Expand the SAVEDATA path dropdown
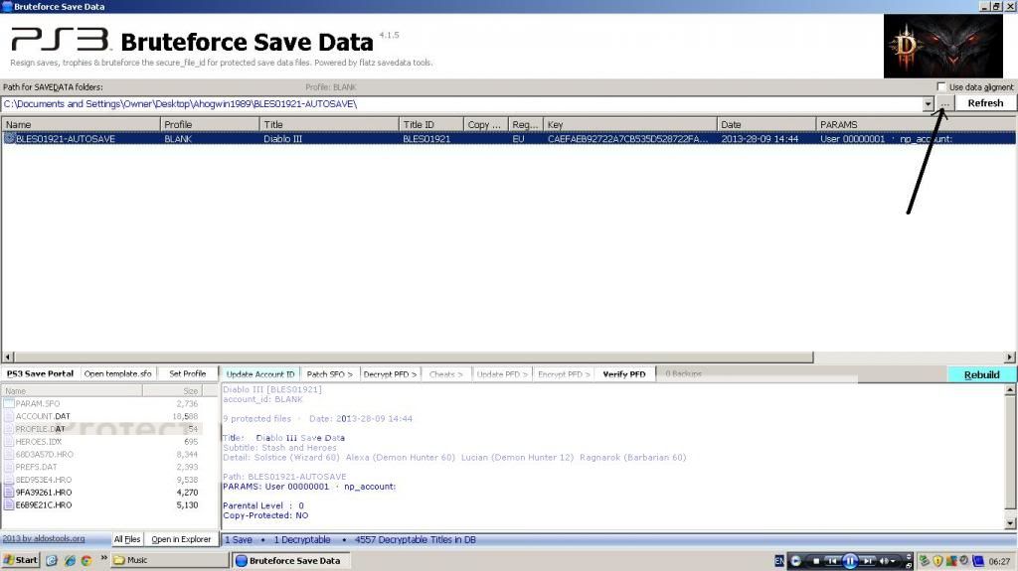1018x571 pixels. [x=928, y=104]
